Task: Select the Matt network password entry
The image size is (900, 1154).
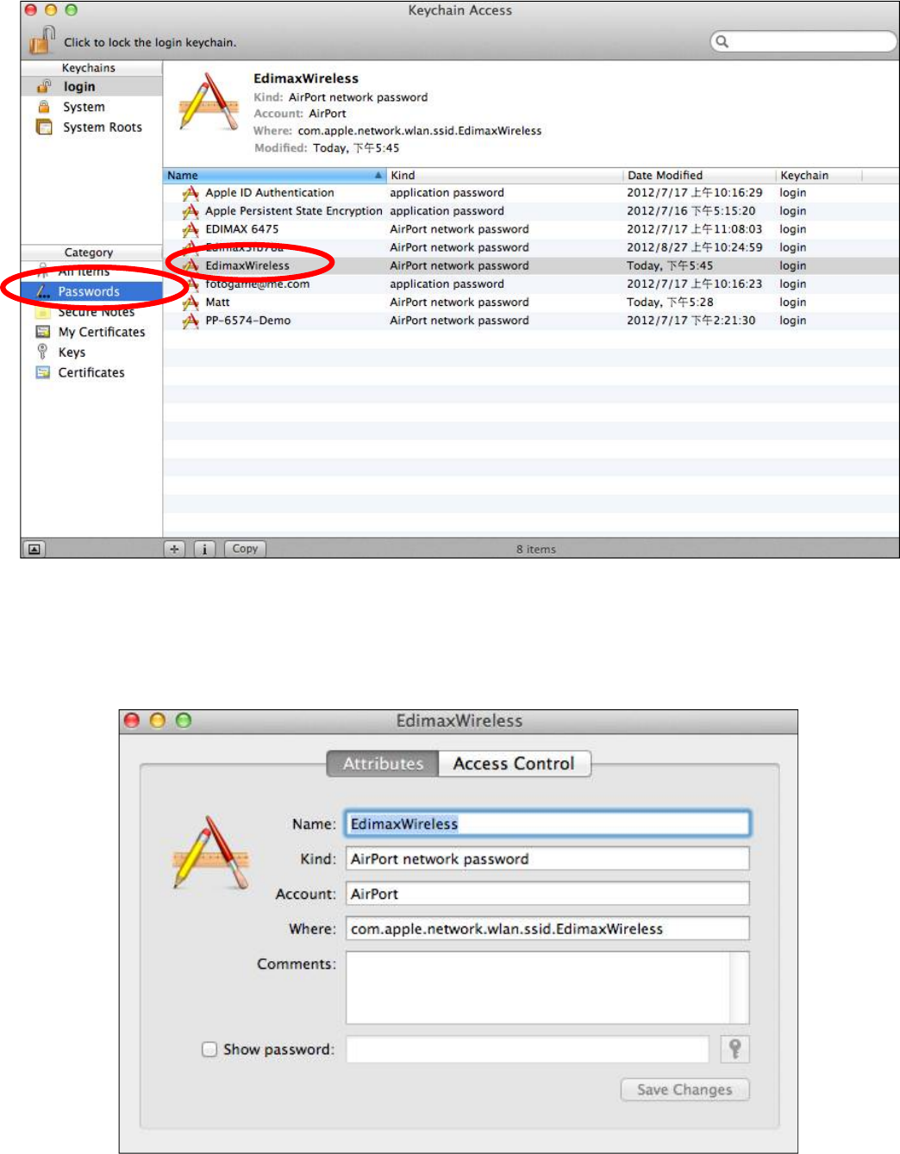Action: coord(531,303)
